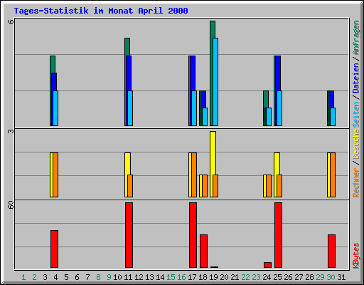This screenshot has height=285, width=364.
Task: Click the red KBytes bar for day 17
Action: coord(193,235)
